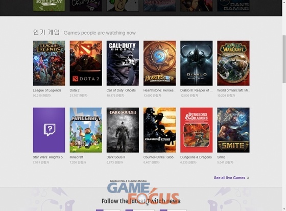Image resolution: width=286 pixels, height=211 pixels.
Task: Open the World of Warcraft cover art
Action: [x=233, y=63]
